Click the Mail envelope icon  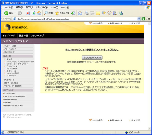[x=80, y=13]
